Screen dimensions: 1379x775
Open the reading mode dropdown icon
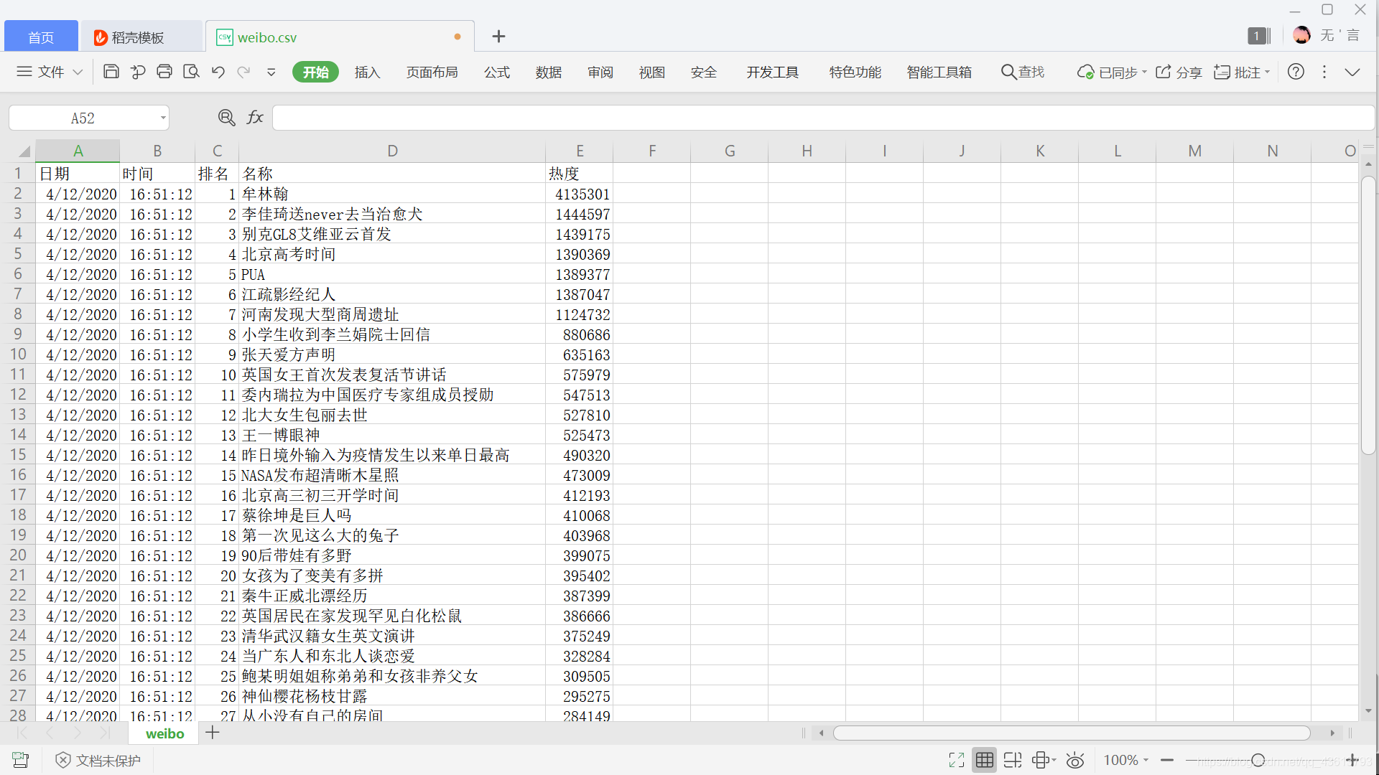pyautogui.click(x=1044, y=760)
